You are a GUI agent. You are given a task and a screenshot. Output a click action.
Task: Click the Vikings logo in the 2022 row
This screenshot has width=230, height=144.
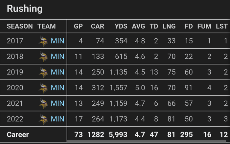click(43, 119)
